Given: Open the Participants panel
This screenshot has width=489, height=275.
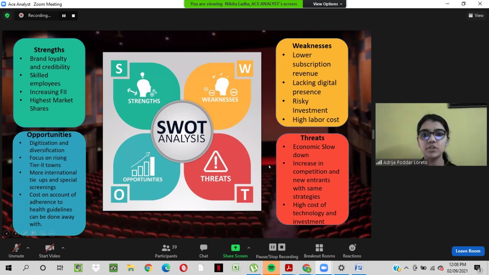Looking at the screenshot, I should click(x=166, y=251).
